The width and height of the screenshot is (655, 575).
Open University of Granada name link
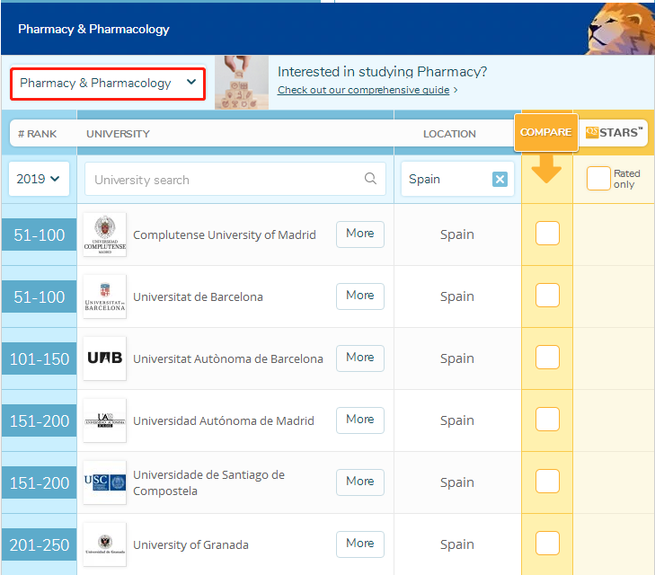coord(190,545)
